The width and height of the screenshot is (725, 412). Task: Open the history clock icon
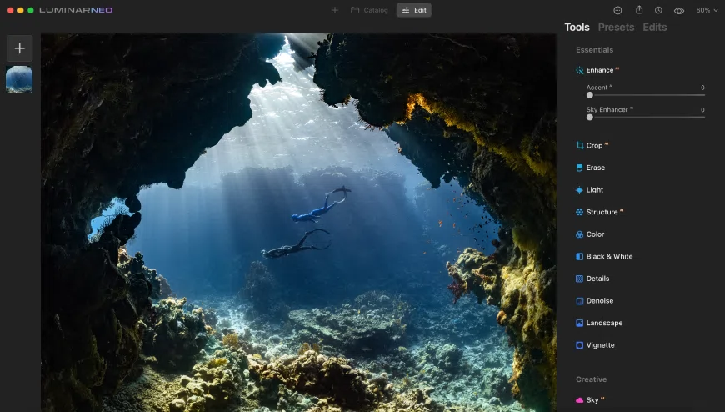tap(658, 10)
